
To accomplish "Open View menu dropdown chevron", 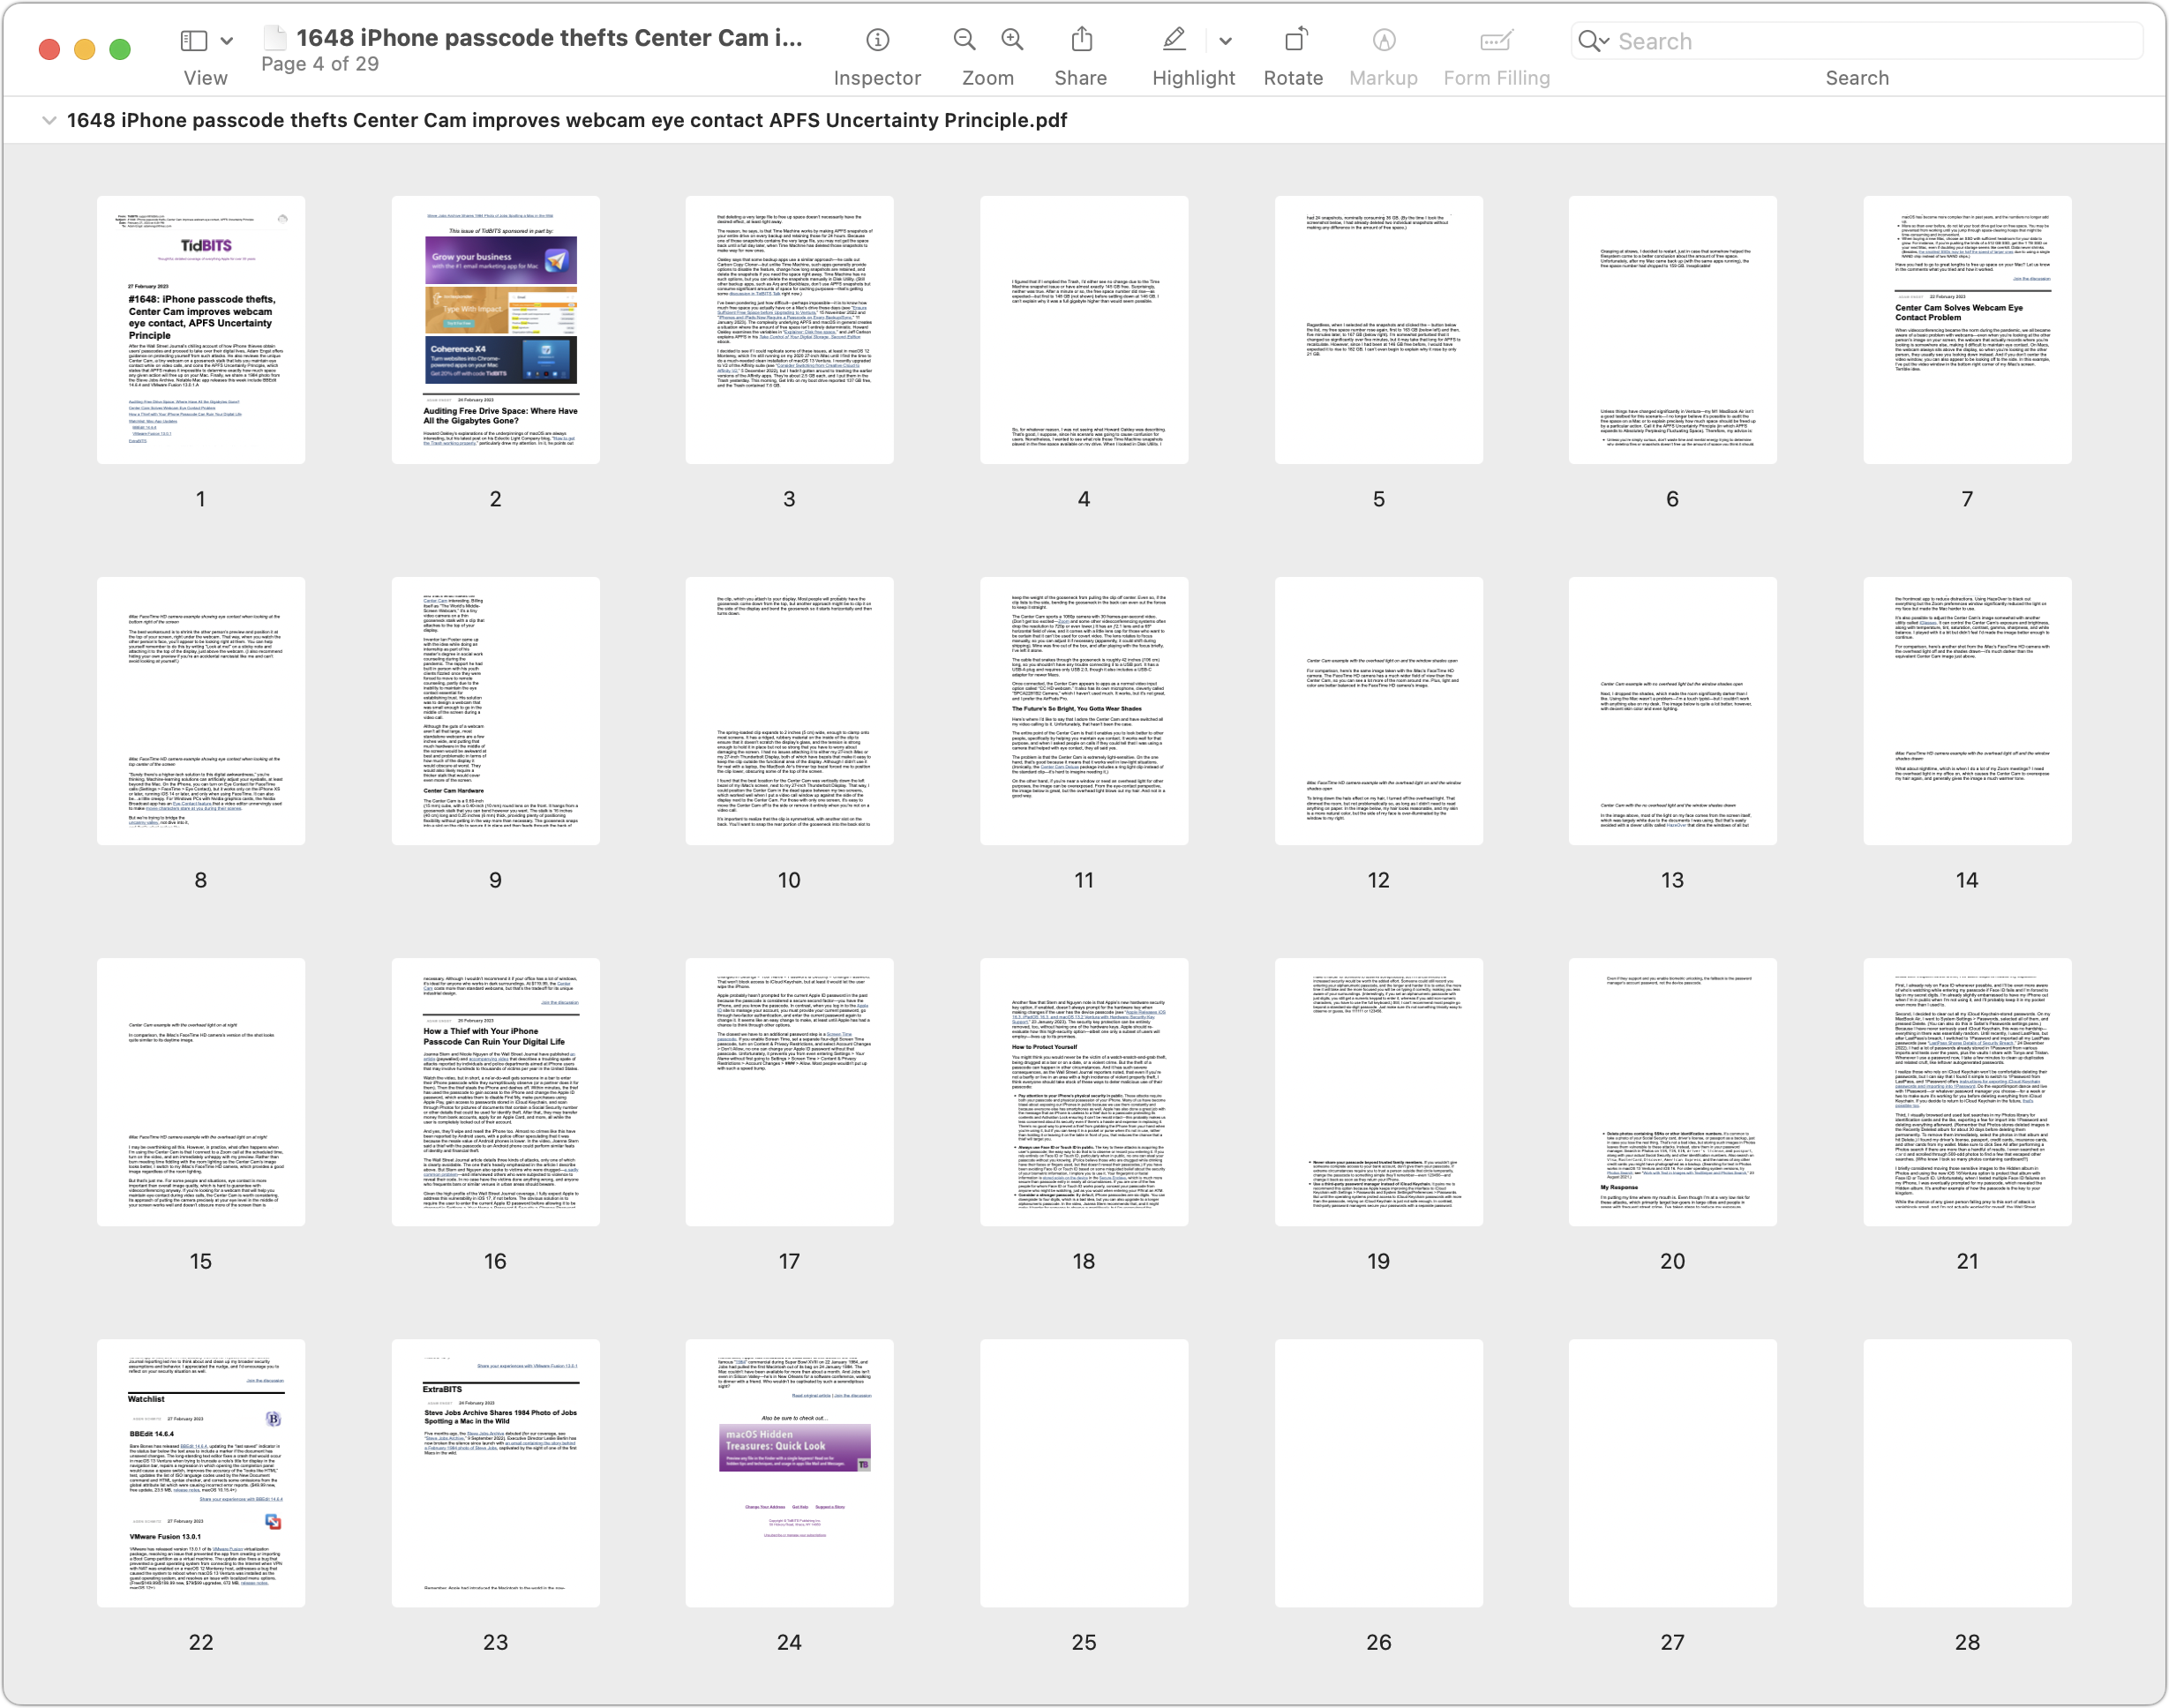I will tap(227, 41).
